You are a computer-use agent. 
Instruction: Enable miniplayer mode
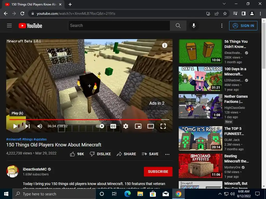pyautogui.click(x=138, y=126)
